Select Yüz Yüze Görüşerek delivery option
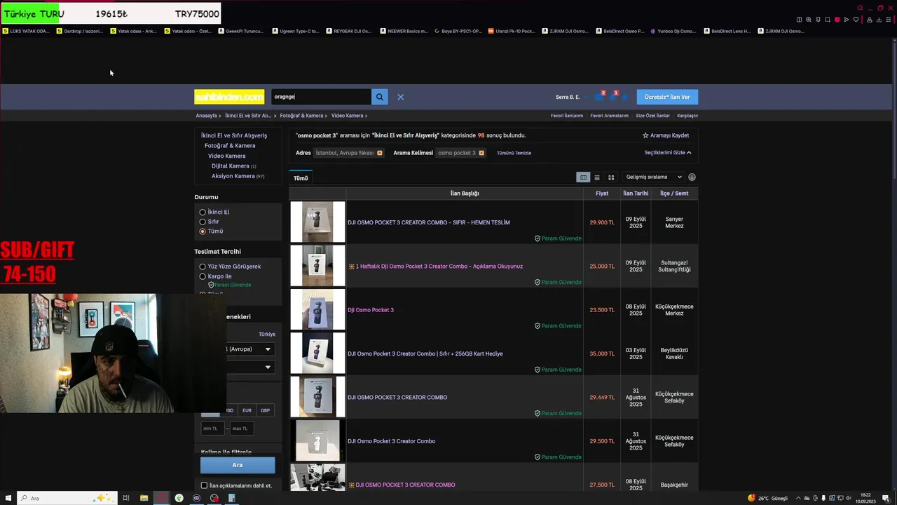897x505 pixels. [203, 267]
